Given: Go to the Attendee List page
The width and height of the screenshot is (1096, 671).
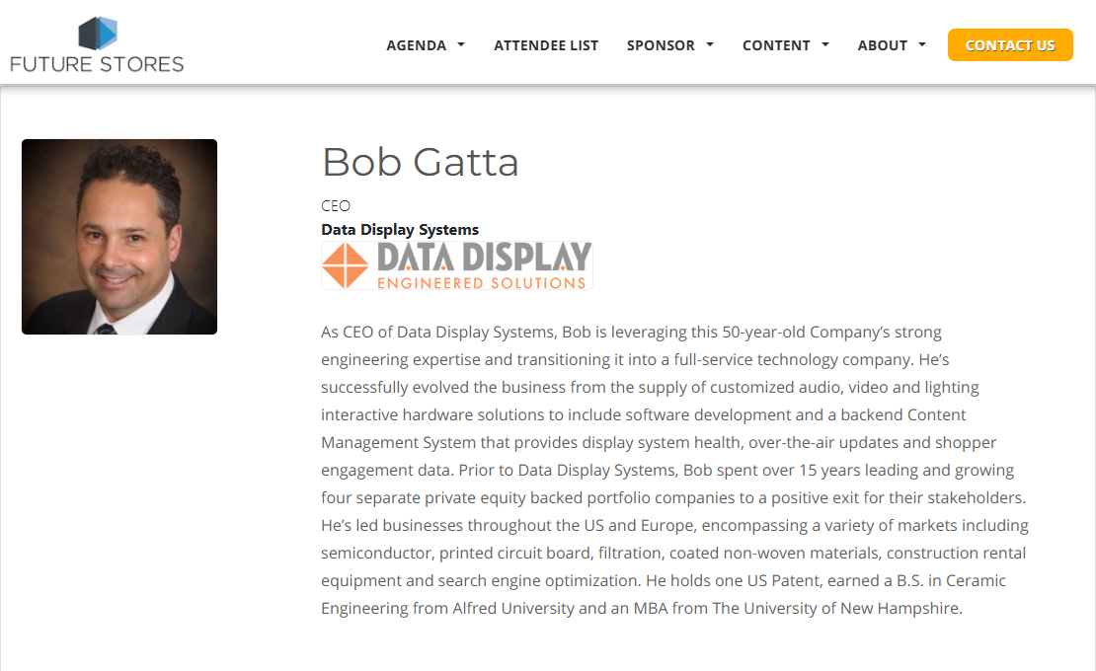Looking at the screenshot, I should (x=546, y=45).
